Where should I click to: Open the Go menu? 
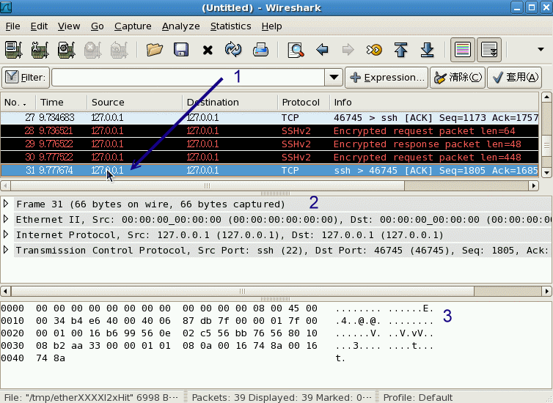pyautogui.click(x=98, y=26)
